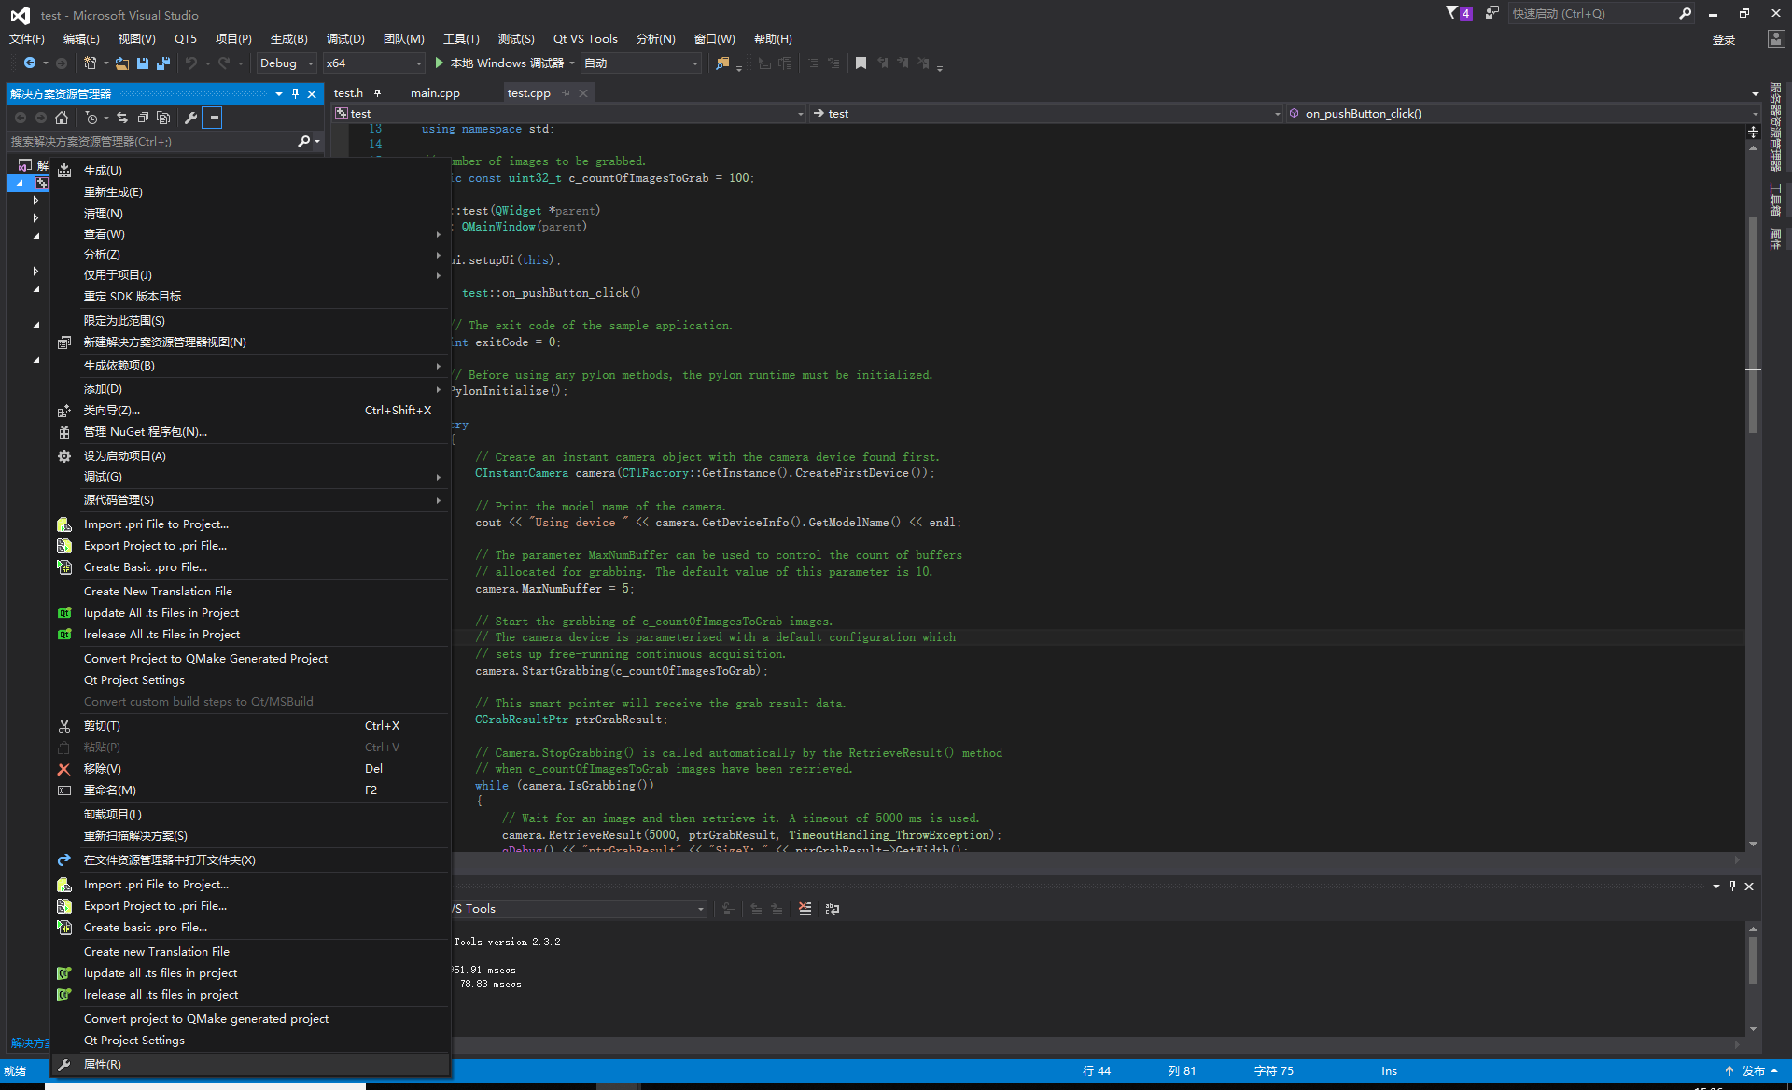Toggle word wrap in output pane

click(833, 909)
